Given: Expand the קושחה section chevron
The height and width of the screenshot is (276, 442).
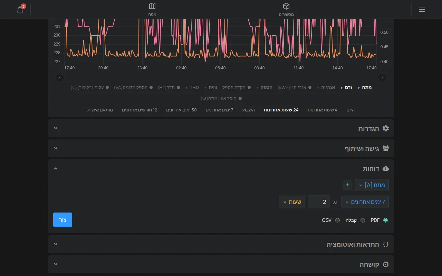Looking at the screenshot, I should (56, 264).
